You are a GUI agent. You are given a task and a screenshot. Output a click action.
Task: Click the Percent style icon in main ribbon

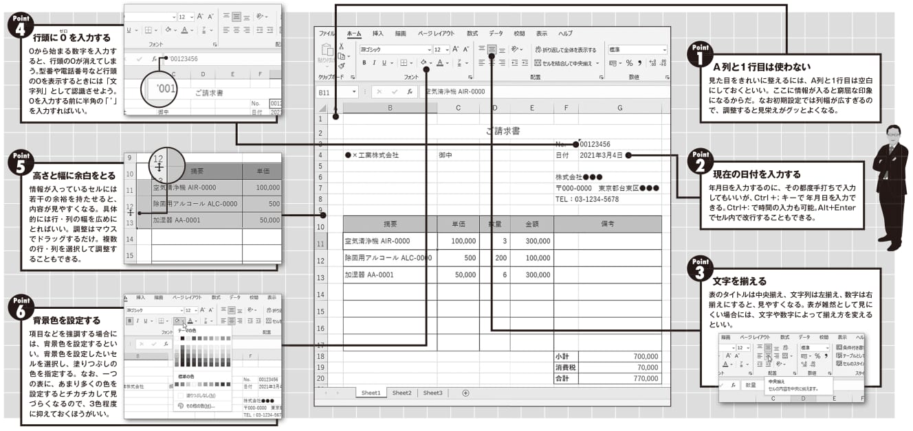pyautogui.click(x=629, y=63)
